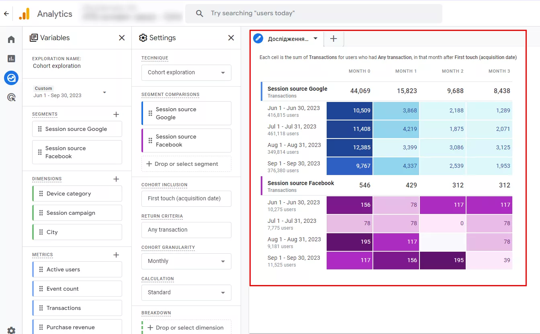The width and height of the screenshot is (540, 334).
Task: Open the Explore icon in sidebar
Action: (11, 77)
